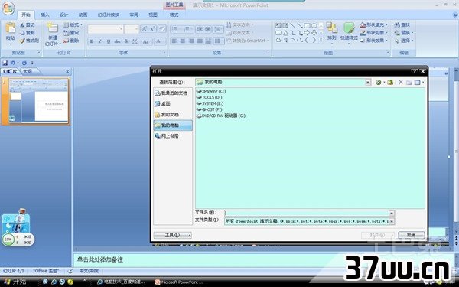Image resolution: width=459 pixels, height=287 pixels.
Task: Click the New Slide icon
Action: point(52,28)
